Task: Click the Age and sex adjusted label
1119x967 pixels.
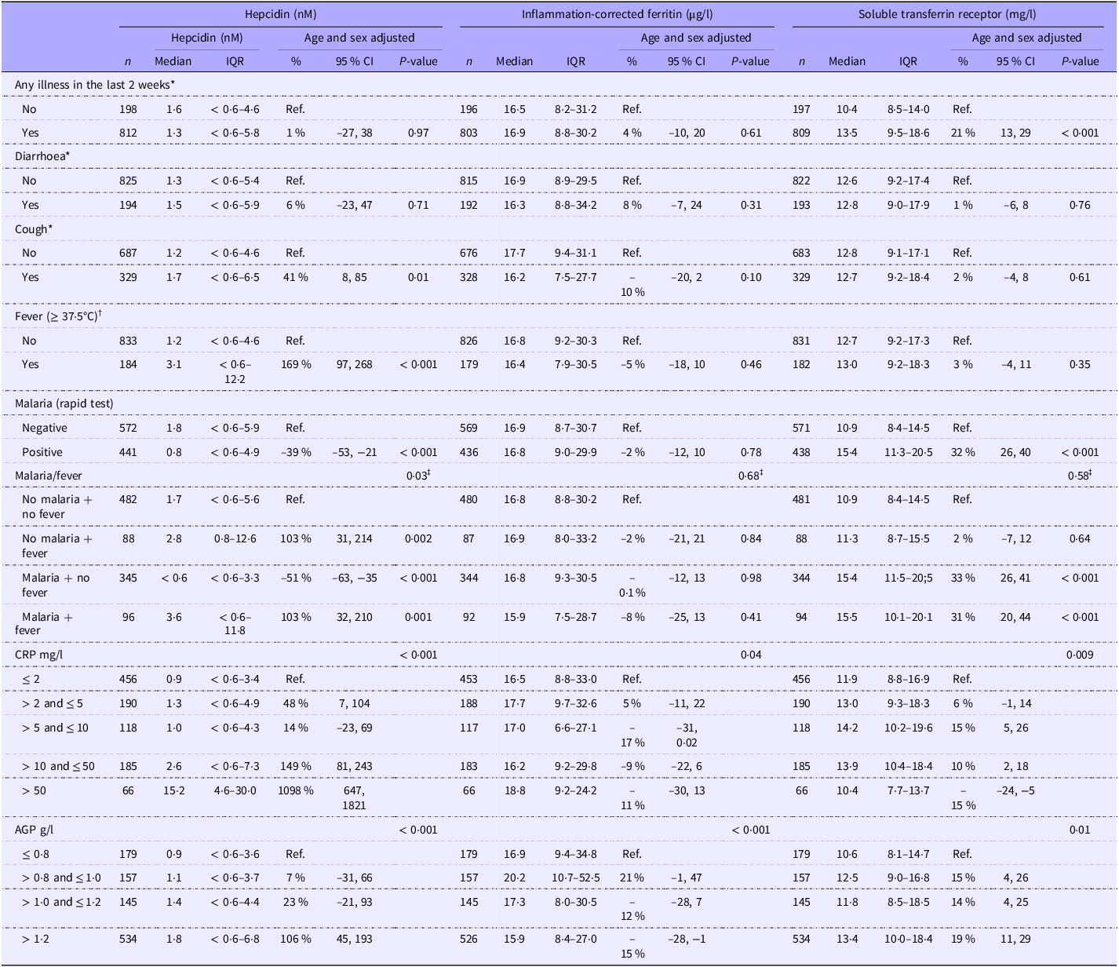Action: tap(360, 36)
